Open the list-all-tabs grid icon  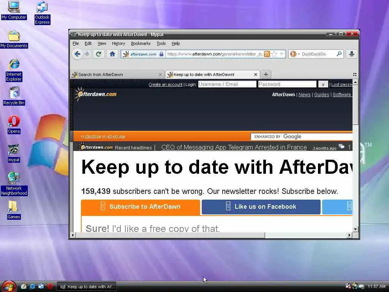click(355, 75)
